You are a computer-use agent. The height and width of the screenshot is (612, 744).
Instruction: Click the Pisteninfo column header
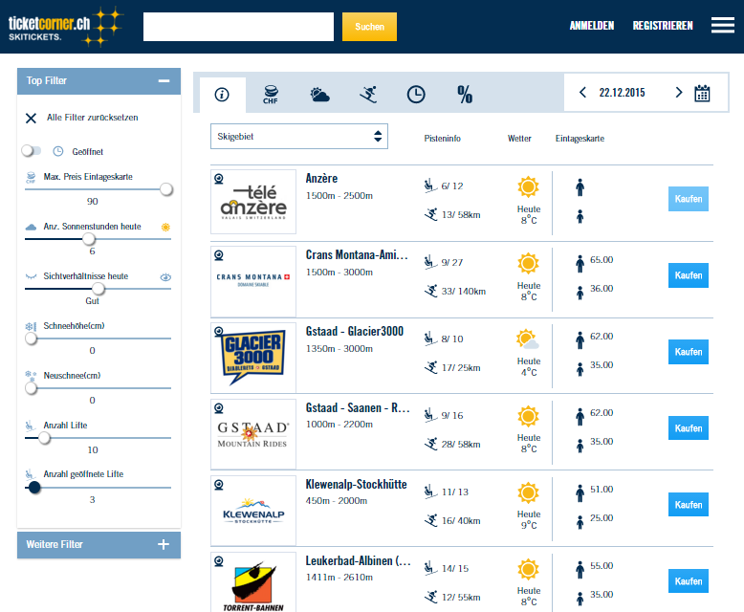tap(442, 139)
